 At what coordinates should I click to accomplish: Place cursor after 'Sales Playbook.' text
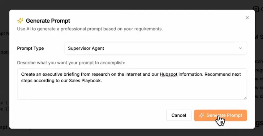pos(102,81)
